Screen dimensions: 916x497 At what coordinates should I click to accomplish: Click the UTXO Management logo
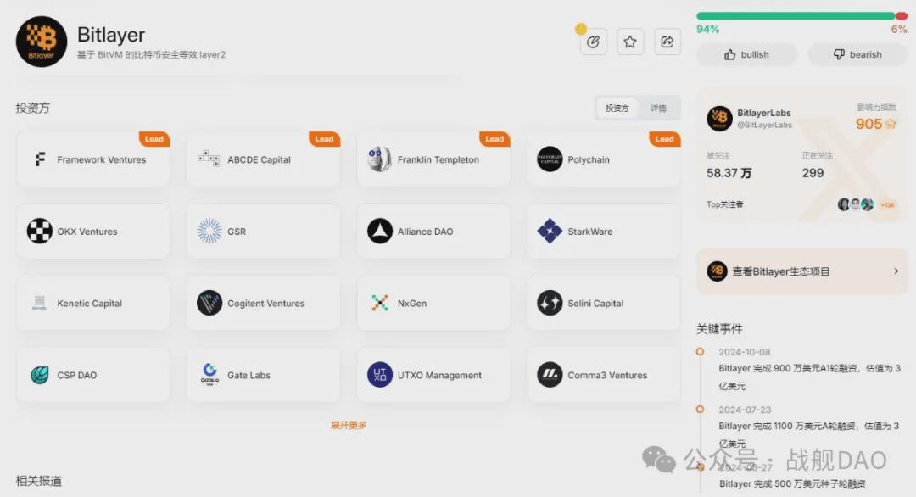380,374
